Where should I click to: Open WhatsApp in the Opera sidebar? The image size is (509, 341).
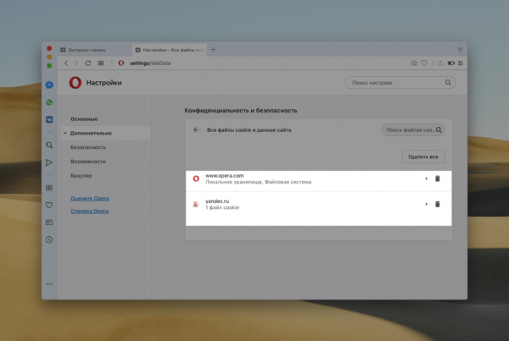[49, 102]
